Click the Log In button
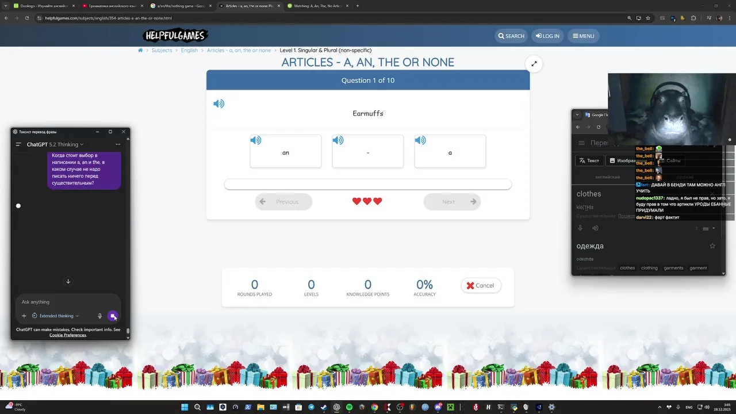This screenshot has width=736, height=414. click(x=547, y=36)
